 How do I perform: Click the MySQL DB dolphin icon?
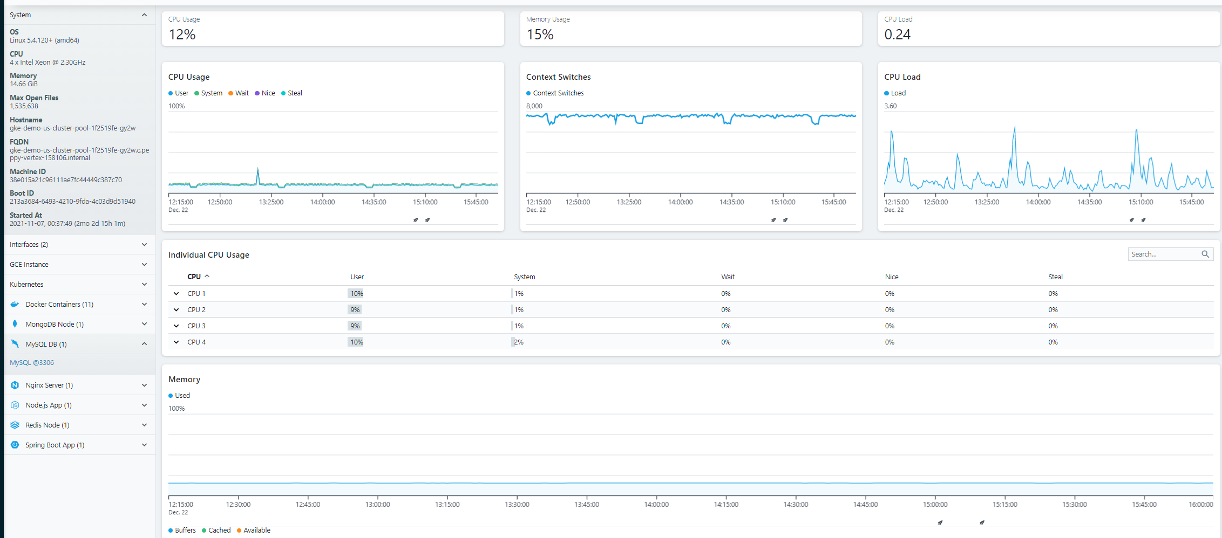coord(15,344)
